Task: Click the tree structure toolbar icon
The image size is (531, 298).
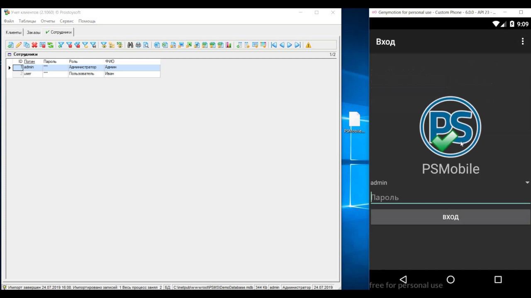Action: pyautogui.click(x=112, y=45)
